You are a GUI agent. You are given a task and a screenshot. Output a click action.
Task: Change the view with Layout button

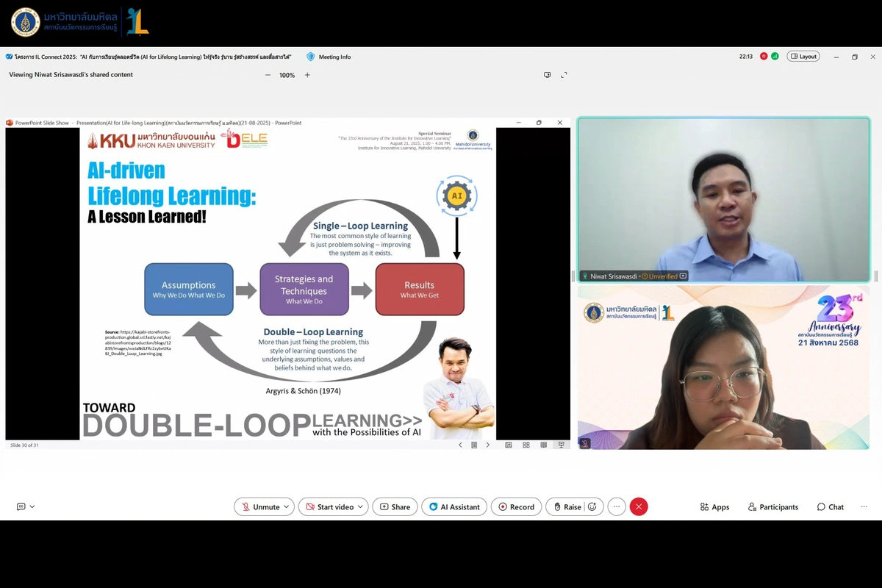click(803, 57)
